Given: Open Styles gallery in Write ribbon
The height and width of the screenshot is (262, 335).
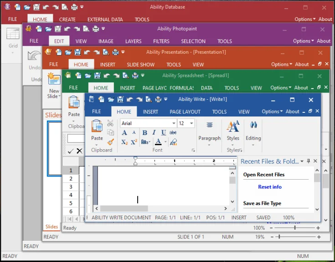Looking at the screenshot, I should (233, 133).
